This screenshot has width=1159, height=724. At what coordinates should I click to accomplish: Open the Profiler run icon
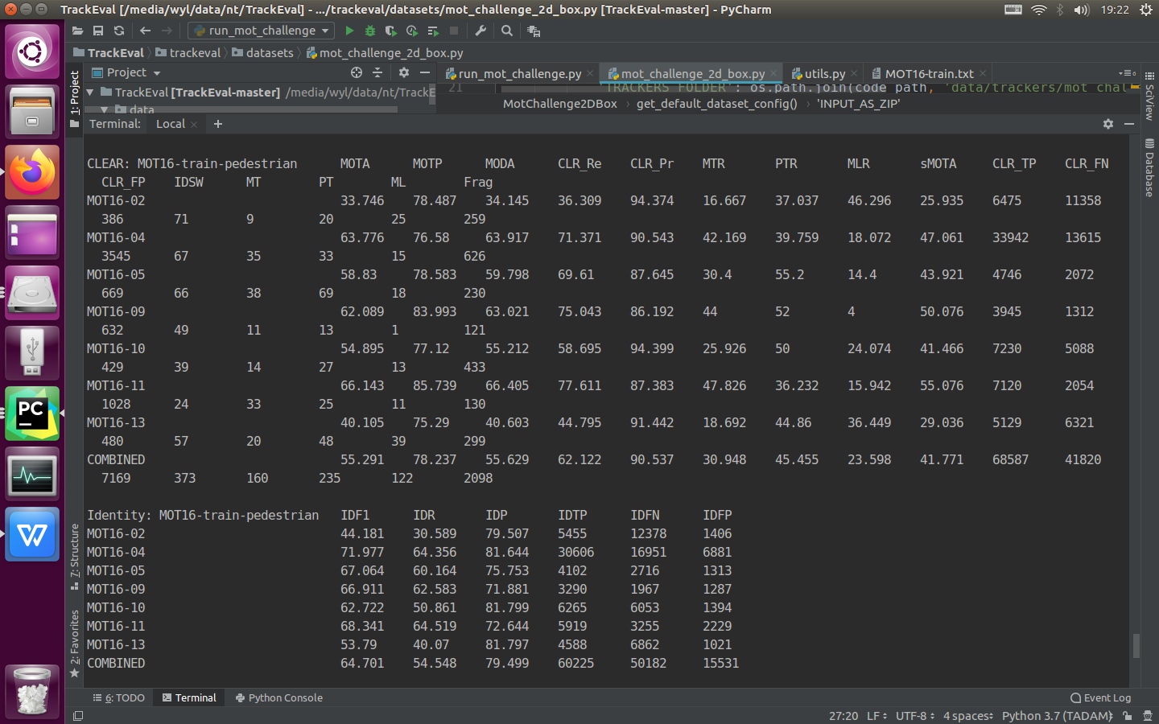[x=411, y=31]
